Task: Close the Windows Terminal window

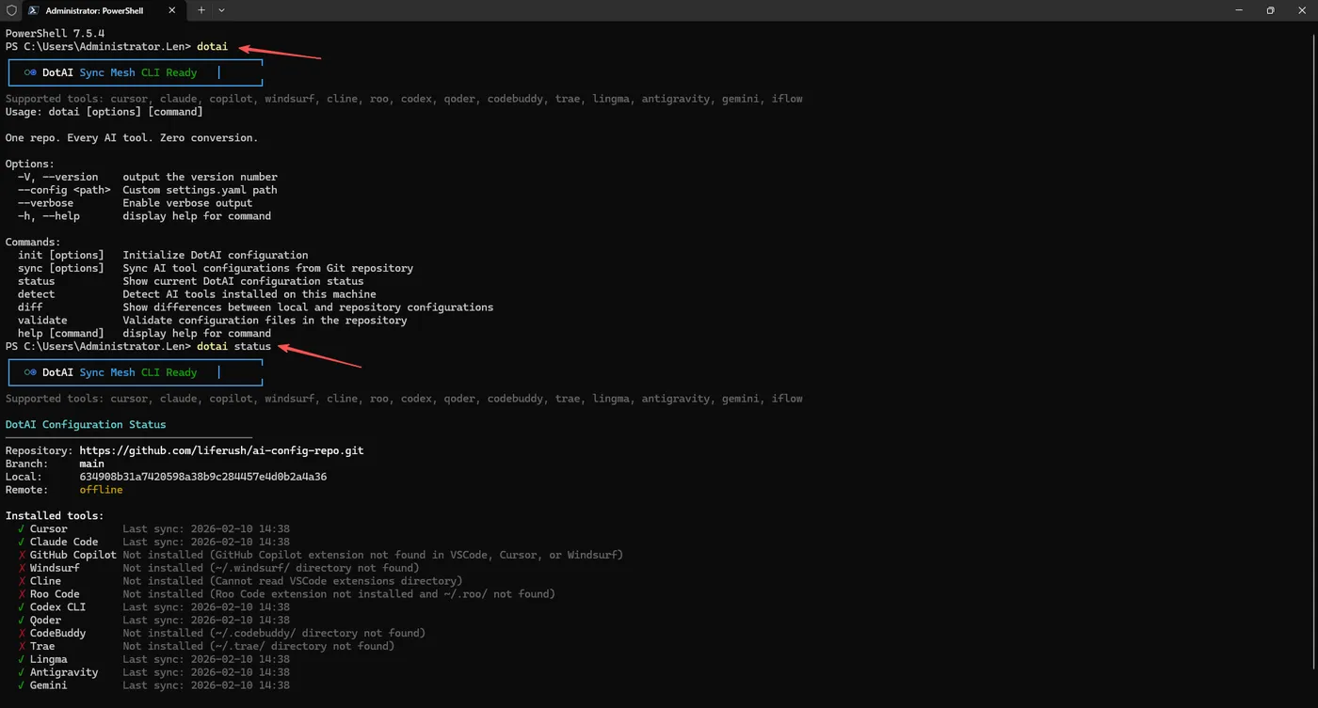Action: [x=1301, y=10]
